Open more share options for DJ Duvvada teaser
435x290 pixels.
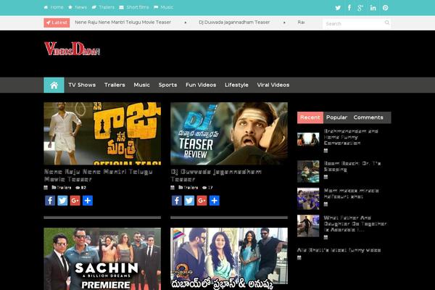coord(214,200)
